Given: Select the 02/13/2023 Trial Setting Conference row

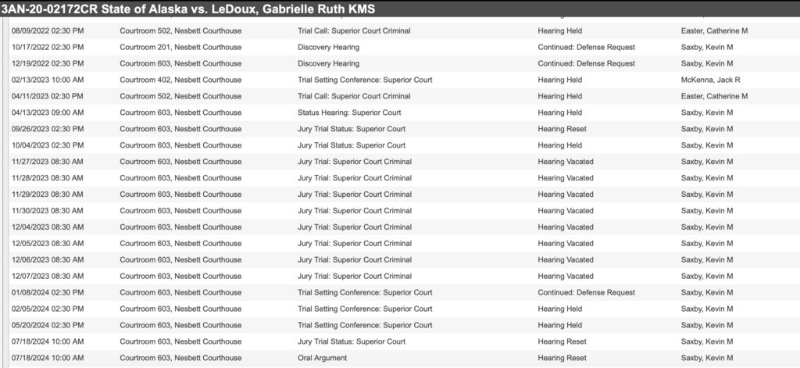Looking at the screenshot, I should tap(404, 80).
